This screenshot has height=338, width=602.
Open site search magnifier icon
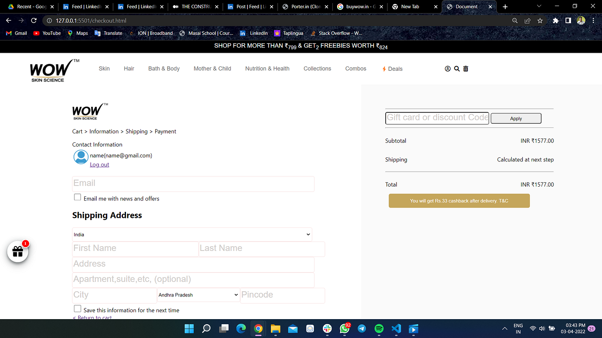click(457, 69)
